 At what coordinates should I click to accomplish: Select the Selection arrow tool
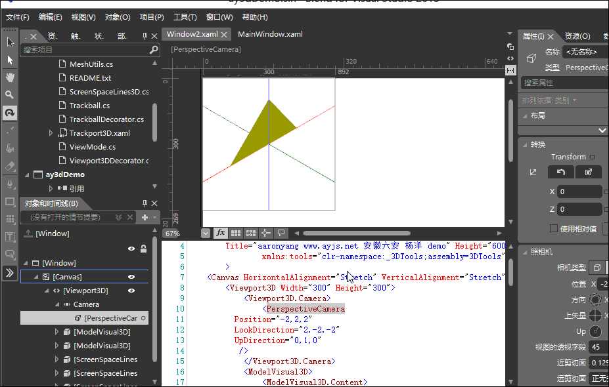click(x=10, y=42)
